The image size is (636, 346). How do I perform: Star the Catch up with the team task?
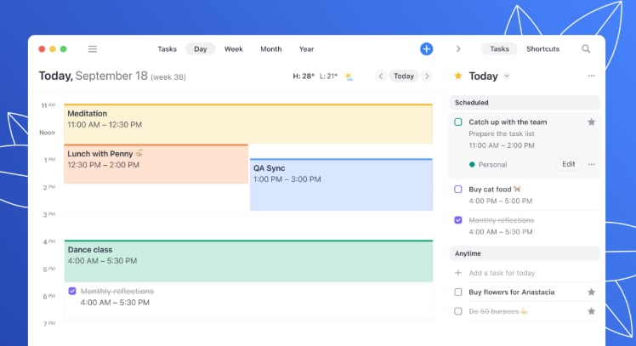pos(591,122)
